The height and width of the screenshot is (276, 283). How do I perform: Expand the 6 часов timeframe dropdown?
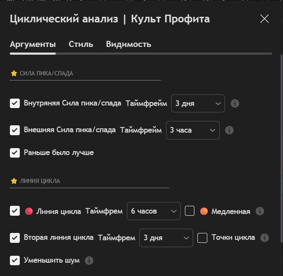tap(154, 211)
